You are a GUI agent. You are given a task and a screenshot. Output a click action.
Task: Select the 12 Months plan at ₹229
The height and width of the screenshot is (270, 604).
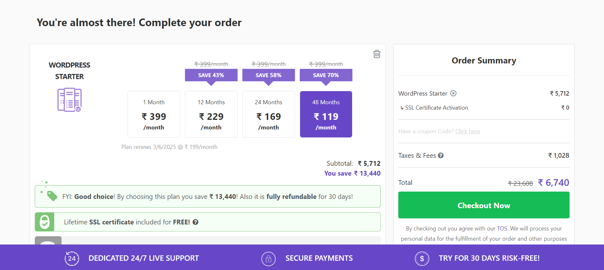(x=211, y=114)
